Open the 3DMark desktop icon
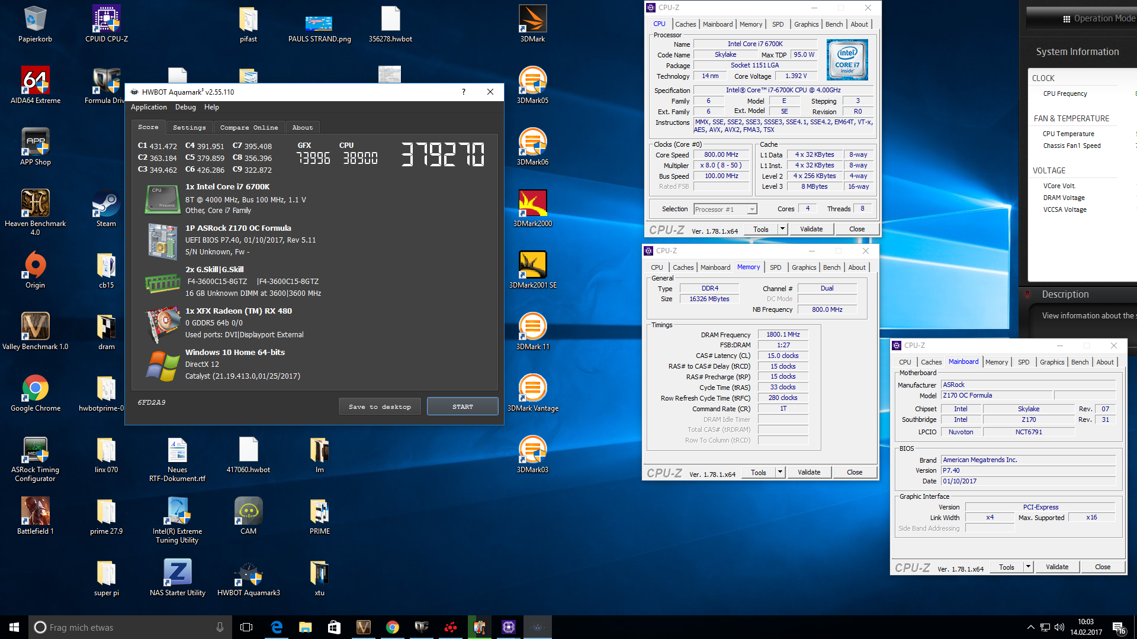The width and height of the screenshot is (1137, 639). (533, 24)
